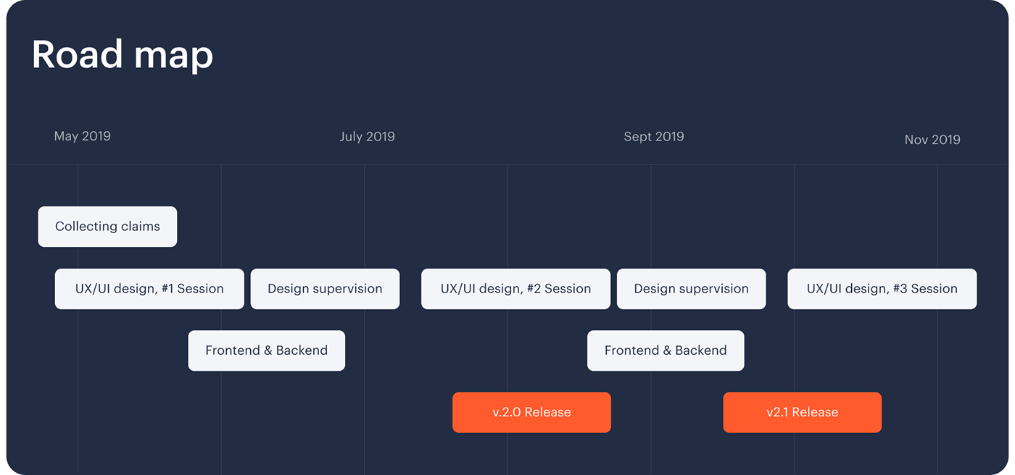
Task: Jump to the Sept 2019 label
Action: tap(653, 136)
